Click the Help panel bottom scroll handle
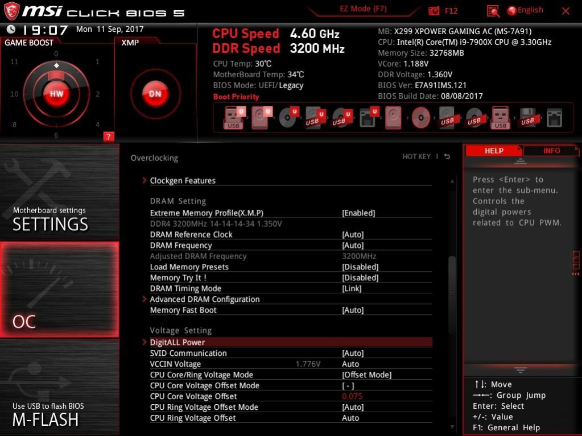Viewport: 582px width, 436px height. pyautogui.click(x=521, y=369)
